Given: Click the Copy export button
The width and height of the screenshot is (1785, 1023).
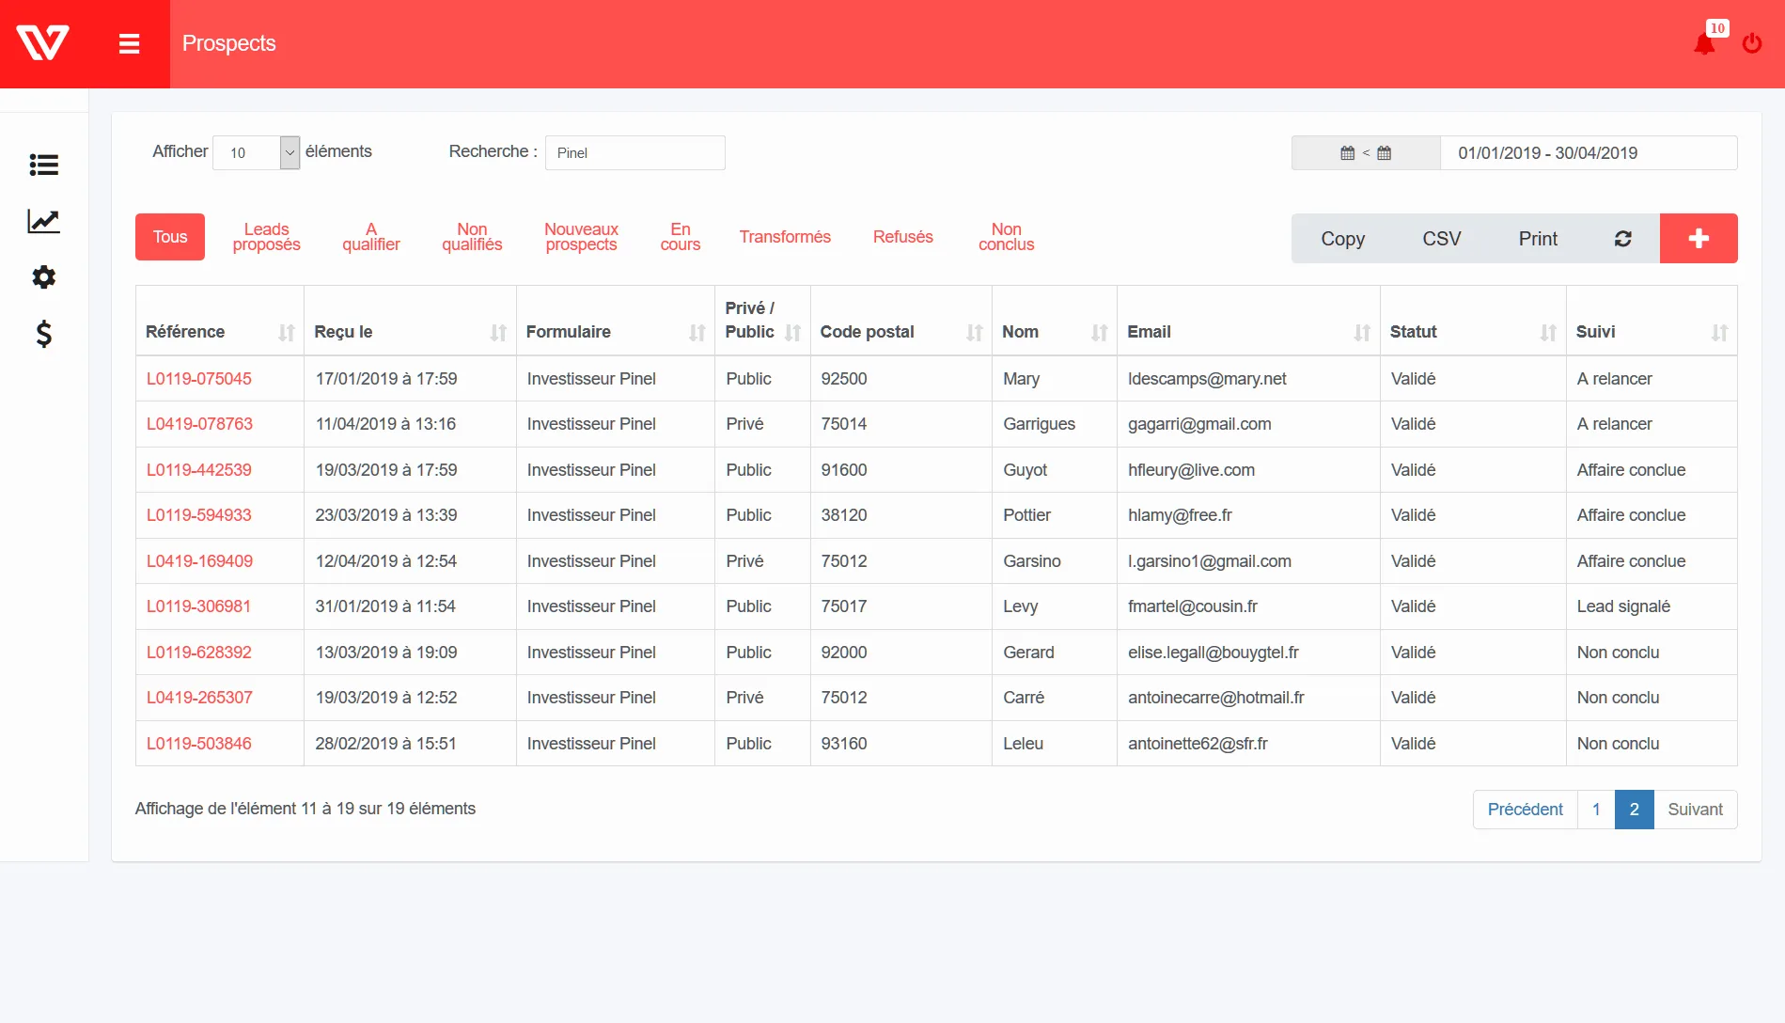Looking at the screenshot, I should coord(1342,239).
